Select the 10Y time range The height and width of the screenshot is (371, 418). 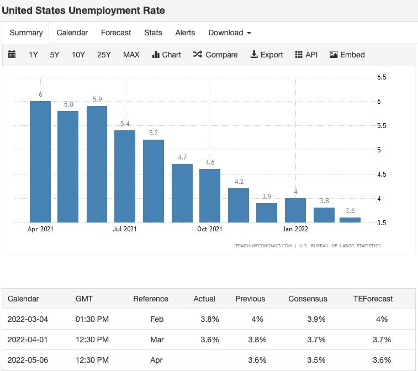78,55
